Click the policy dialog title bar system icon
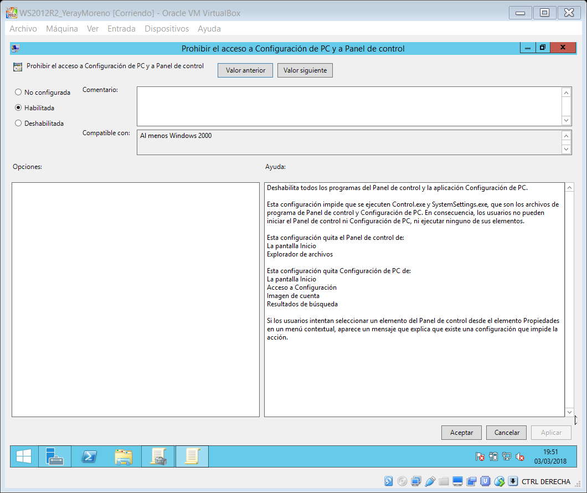 [x=16, y=48]
